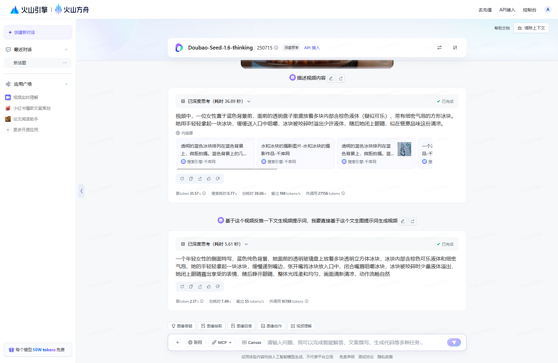Open source card 水和冰块的摄影图片
Viewport: 558px width, 363px height.
click(x=296, y=153)
